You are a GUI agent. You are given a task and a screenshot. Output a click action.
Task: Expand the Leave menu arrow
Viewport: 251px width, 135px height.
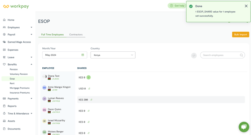(x=31, y=57)
